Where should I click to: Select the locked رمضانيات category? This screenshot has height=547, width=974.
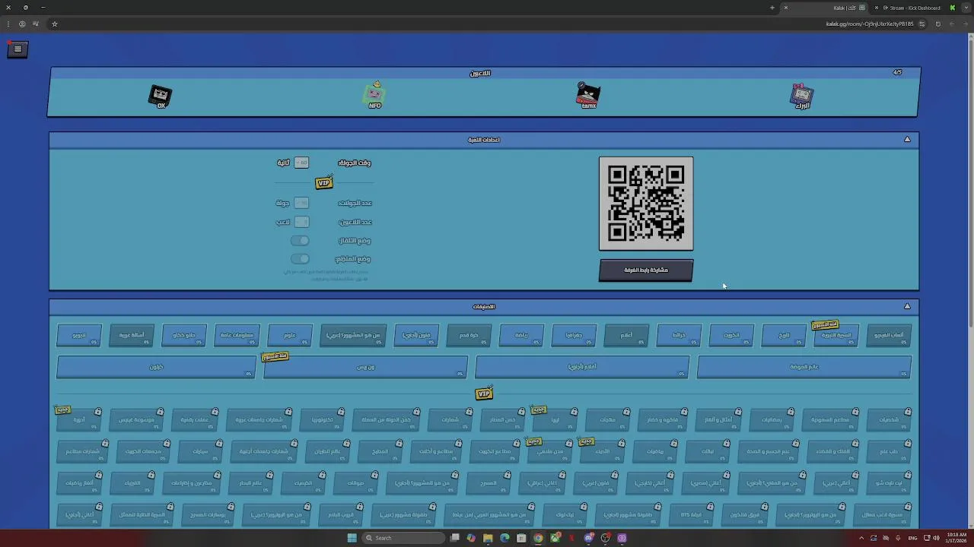772,420
